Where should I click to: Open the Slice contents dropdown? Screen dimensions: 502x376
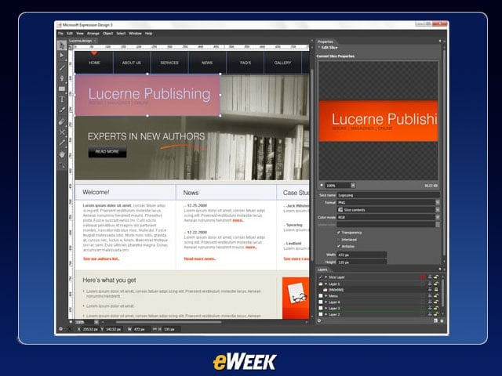[x=438, y=210]
